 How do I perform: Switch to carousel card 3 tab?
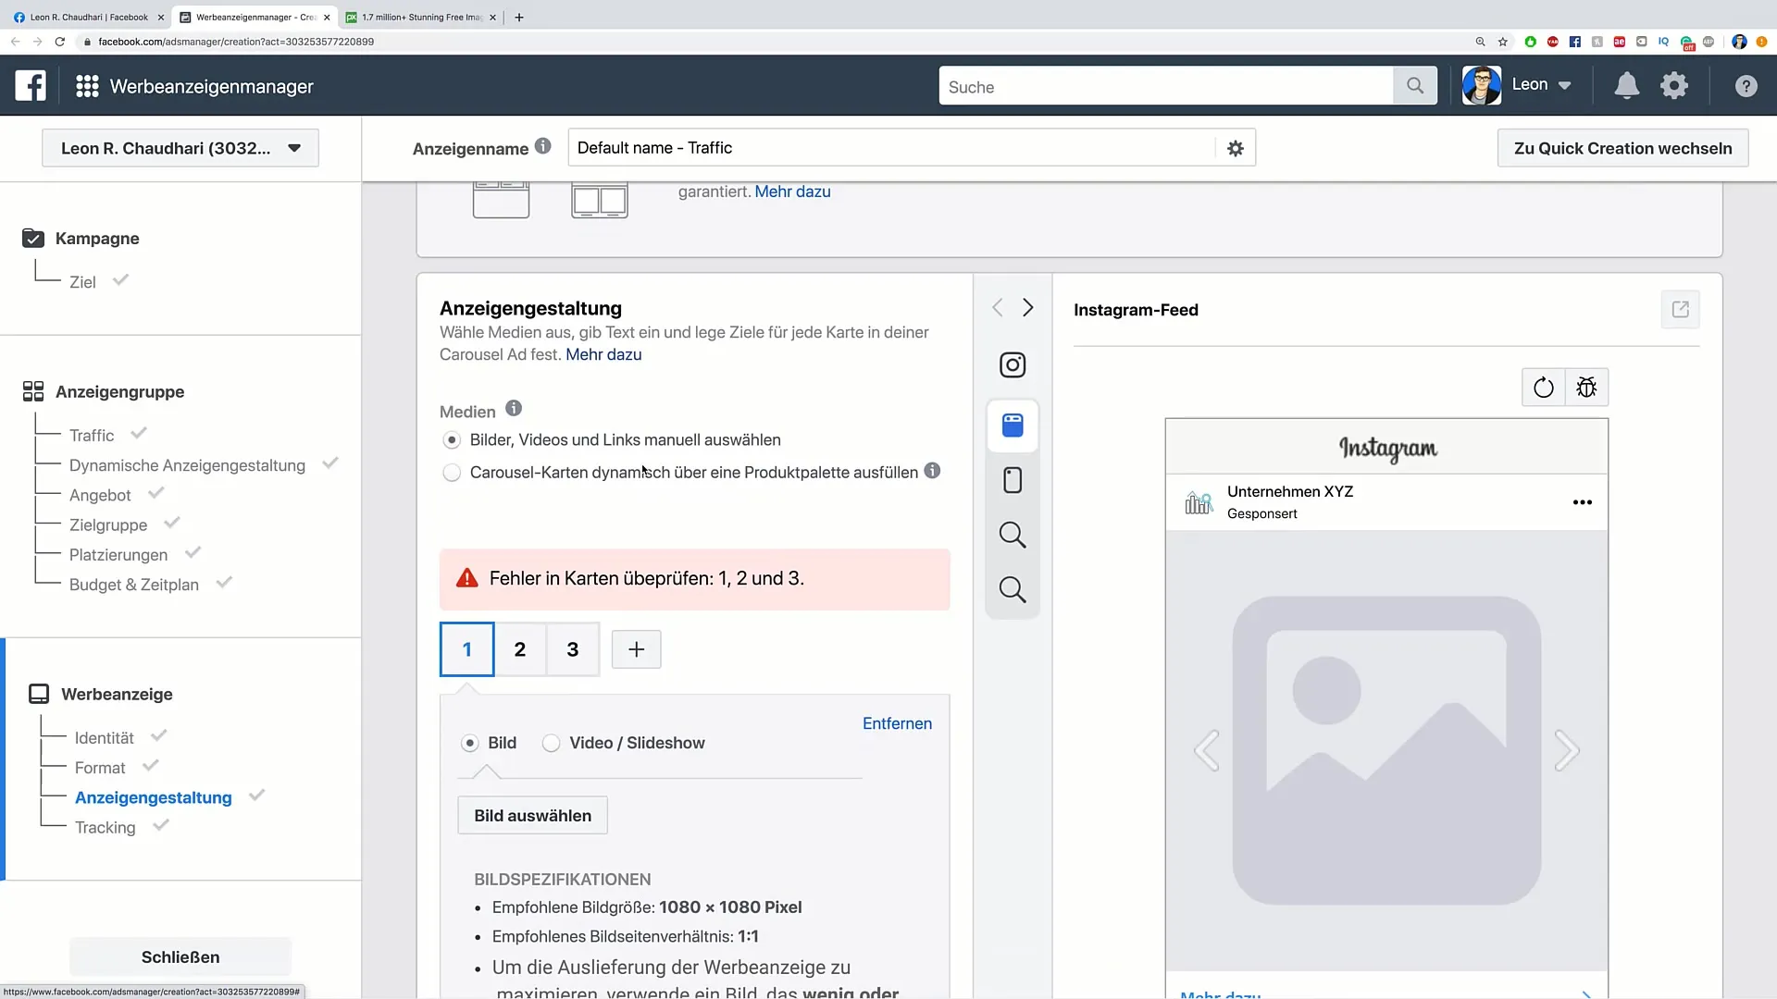573,649
